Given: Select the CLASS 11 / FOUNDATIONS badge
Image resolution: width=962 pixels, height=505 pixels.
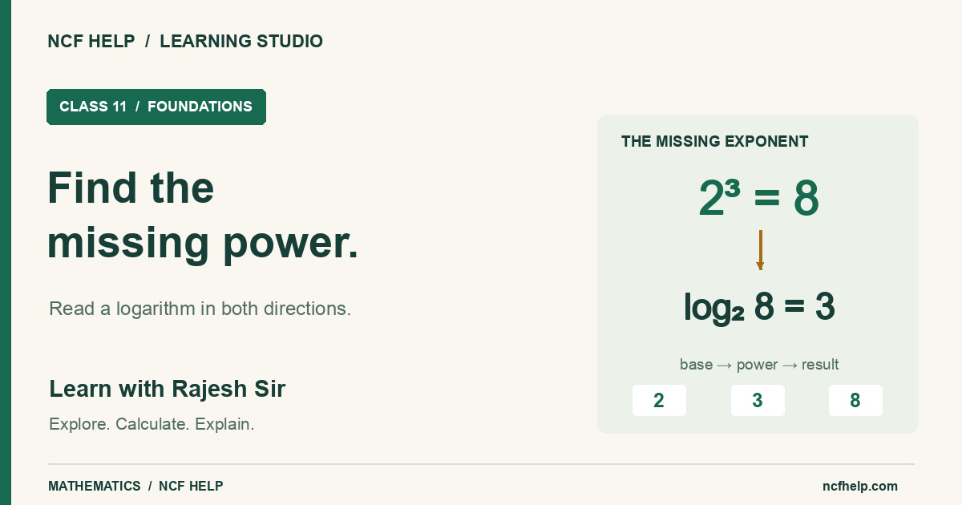Looking at the screenshot, I should (x=156, y=107).
